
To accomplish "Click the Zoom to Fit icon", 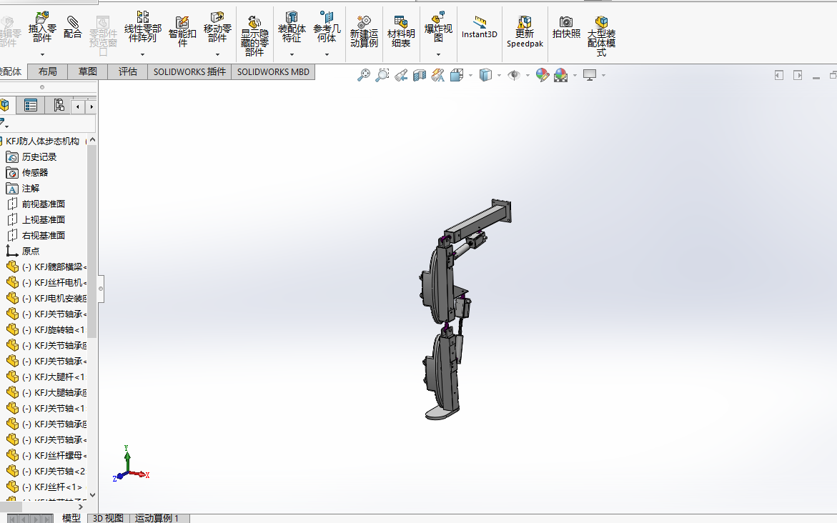I will tap(364, 75).
